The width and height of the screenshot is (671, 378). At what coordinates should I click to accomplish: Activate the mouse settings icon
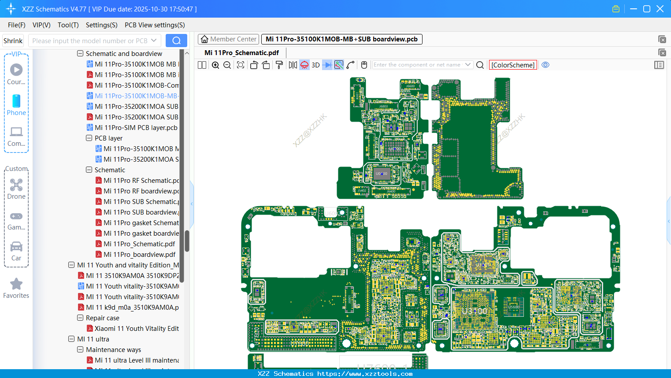[x=363, y=65]
